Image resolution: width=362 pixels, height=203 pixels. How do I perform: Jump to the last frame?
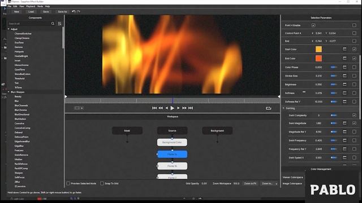[x=191, y=108]
